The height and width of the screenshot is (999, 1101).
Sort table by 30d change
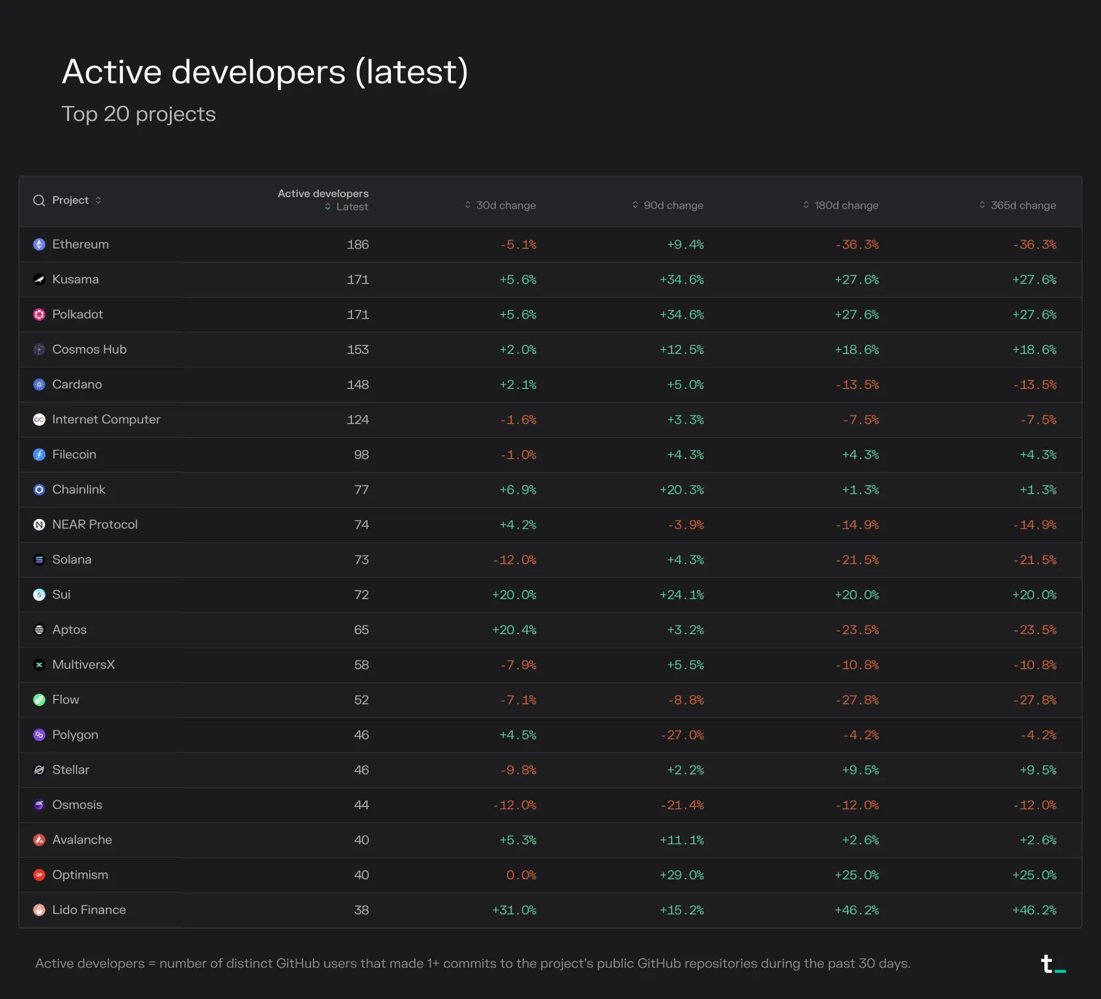pyautogui.click(x=468, y=205)
